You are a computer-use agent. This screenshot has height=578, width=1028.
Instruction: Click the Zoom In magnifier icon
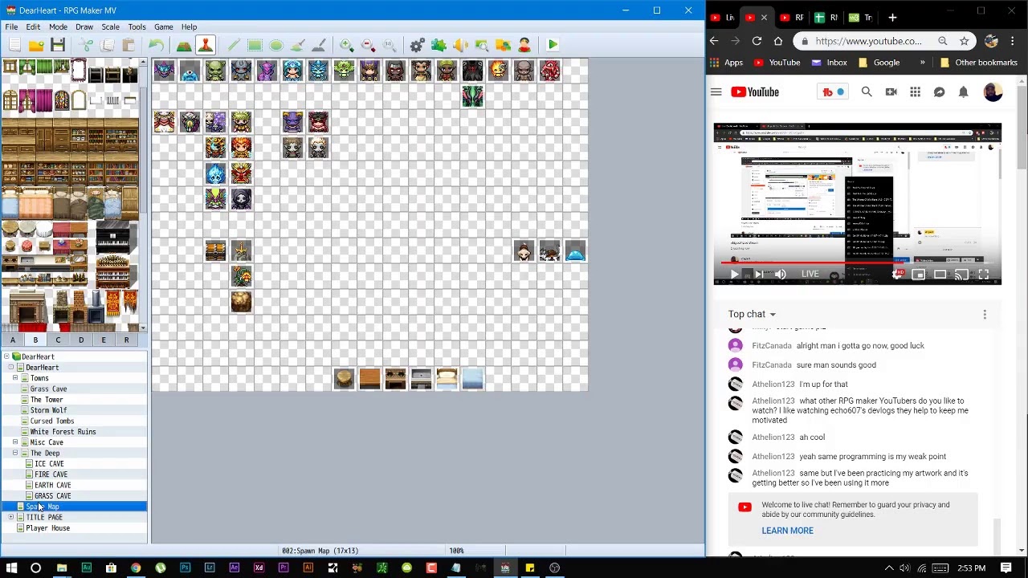tap(346, 45)
